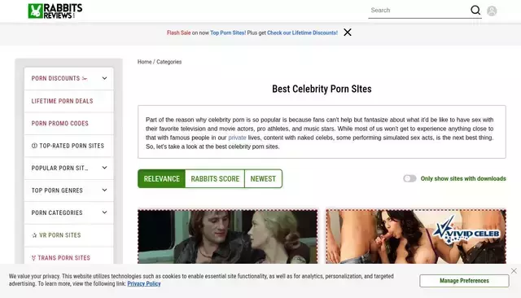This screenshot has height=298, width=521.
Task: Expand Porn Discounts menu chevron
Action: [104, 78]
